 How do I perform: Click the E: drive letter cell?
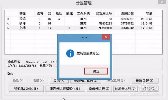(x=40, y=28)
